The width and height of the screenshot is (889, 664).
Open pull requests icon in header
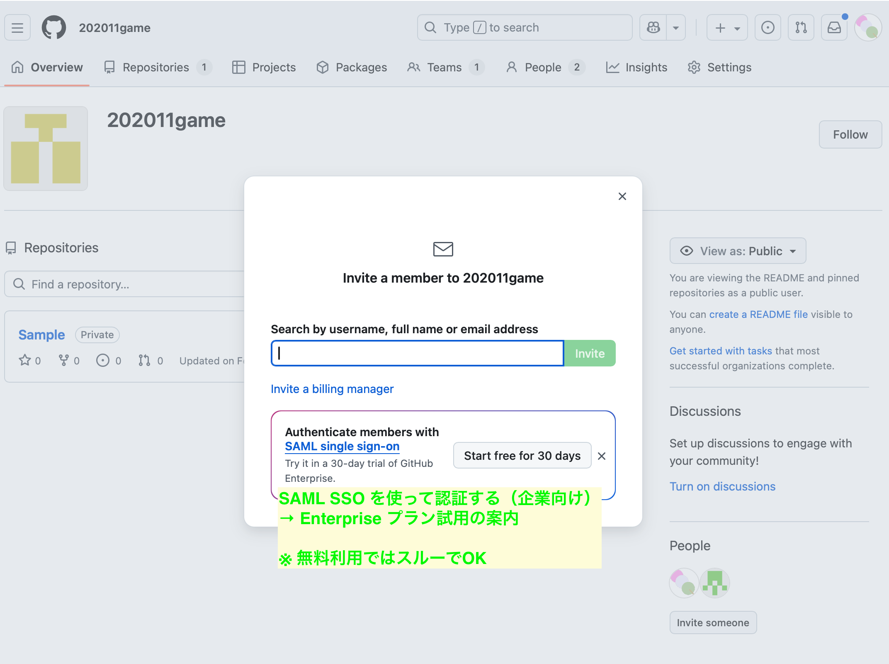[801, 28]
